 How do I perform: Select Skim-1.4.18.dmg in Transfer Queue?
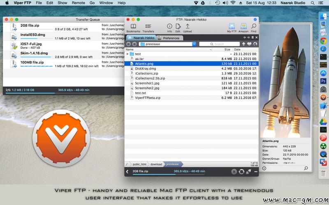[x=64, y=55]
